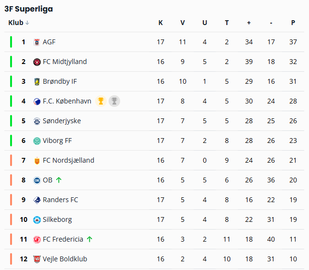
Task: Click the green up arrow beside FC Fredericia
Action: (x=89, y=239)
